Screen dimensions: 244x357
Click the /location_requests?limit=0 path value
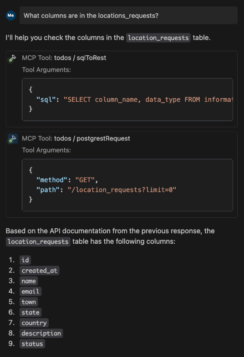(x=122, y=189)
